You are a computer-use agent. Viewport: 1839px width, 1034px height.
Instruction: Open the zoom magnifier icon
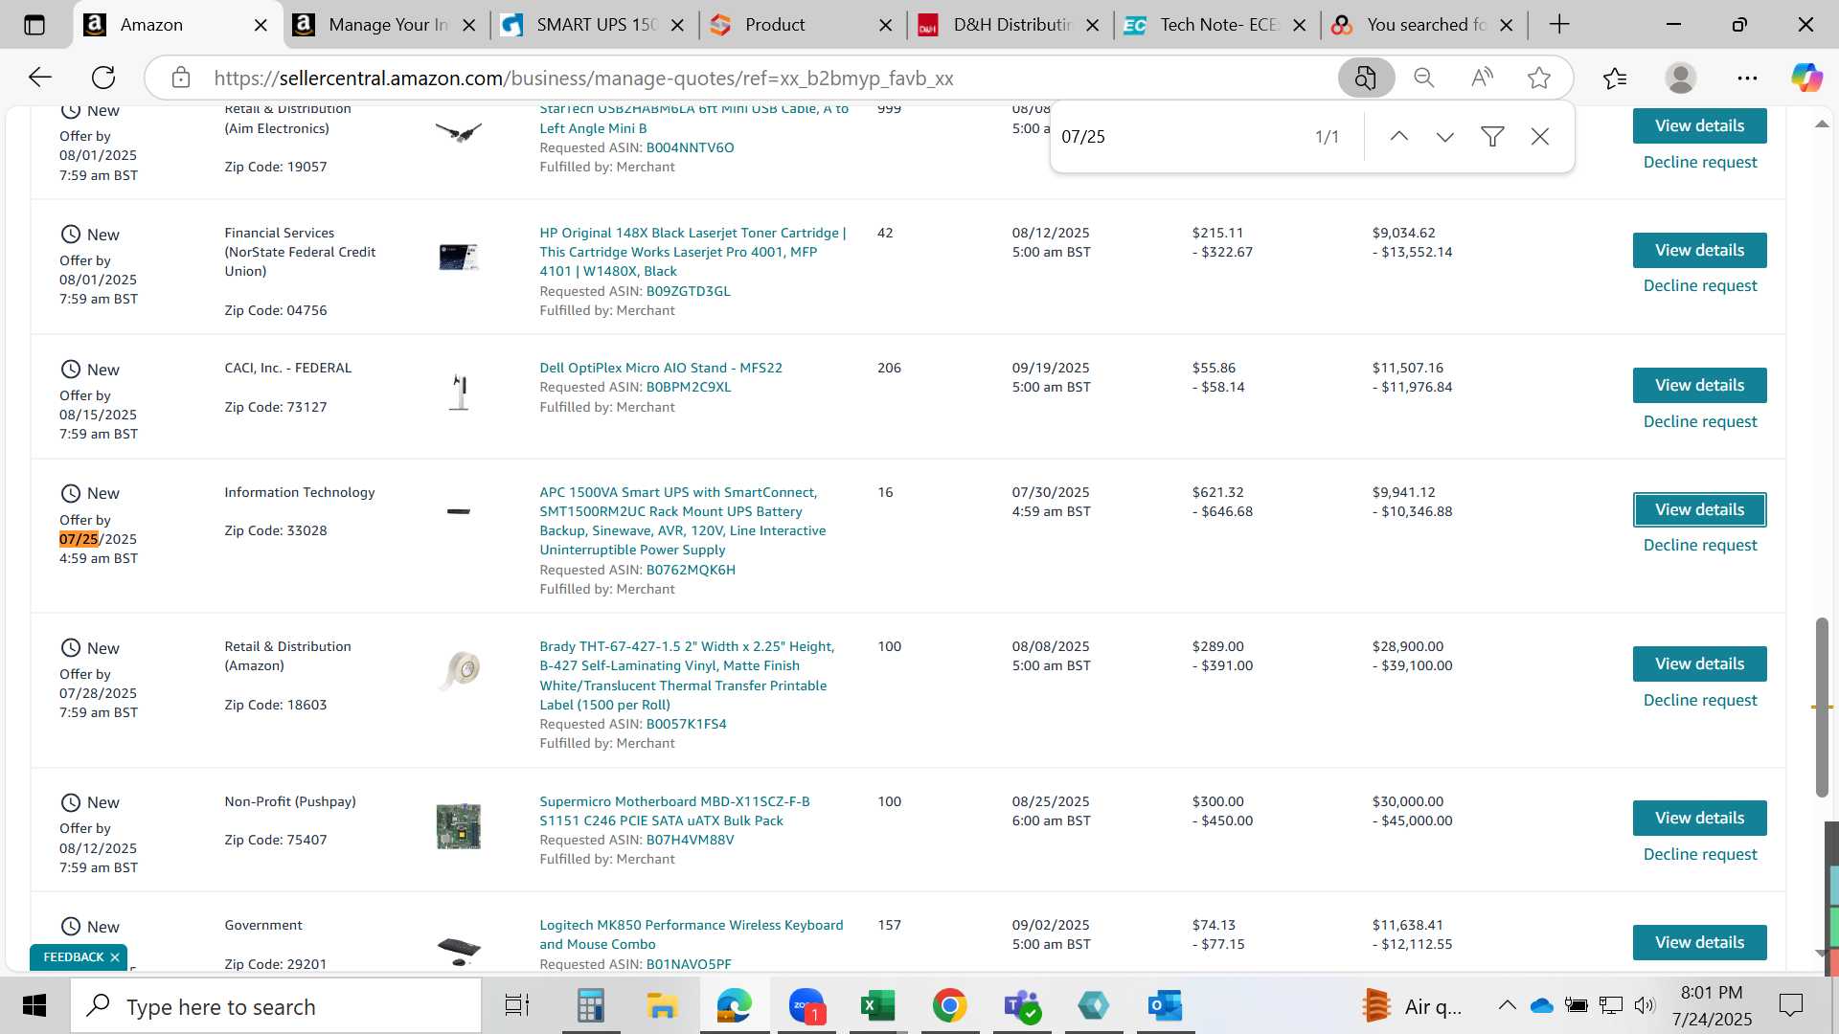1424,78
